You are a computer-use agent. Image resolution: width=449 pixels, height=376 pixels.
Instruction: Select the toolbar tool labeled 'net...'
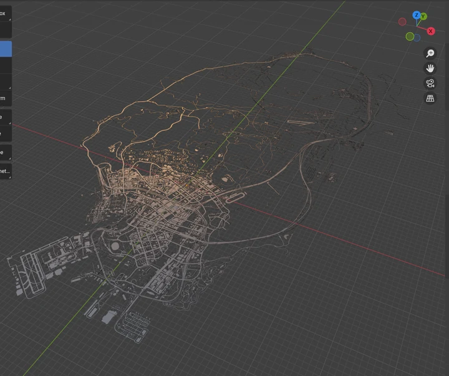coord(6,171)
